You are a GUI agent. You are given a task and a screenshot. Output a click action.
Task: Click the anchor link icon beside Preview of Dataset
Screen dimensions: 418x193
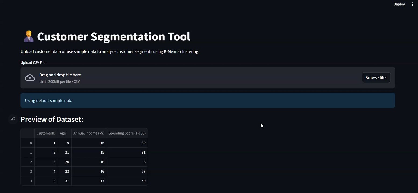click(13, 119)
